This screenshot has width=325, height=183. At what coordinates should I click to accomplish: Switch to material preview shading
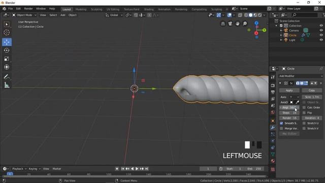(x=255, y=15)
